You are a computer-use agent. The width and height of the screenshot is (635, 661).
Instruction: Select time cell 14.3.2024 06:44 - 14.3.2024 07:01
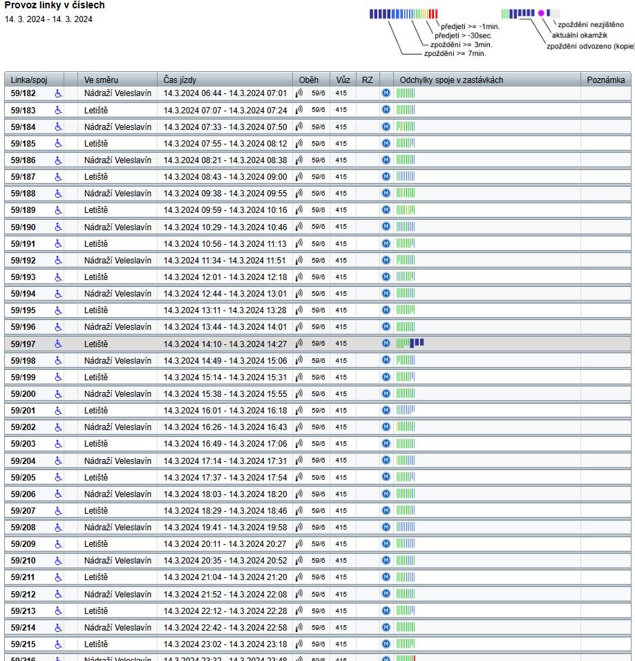point(225,93)
